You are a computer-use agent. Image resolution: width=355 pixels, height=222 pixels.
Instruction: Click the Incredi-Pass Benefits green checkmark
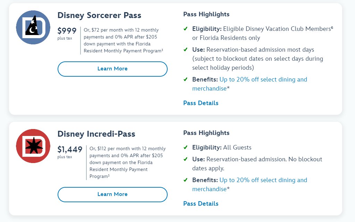pyautogui.click(x=186, y=180)
